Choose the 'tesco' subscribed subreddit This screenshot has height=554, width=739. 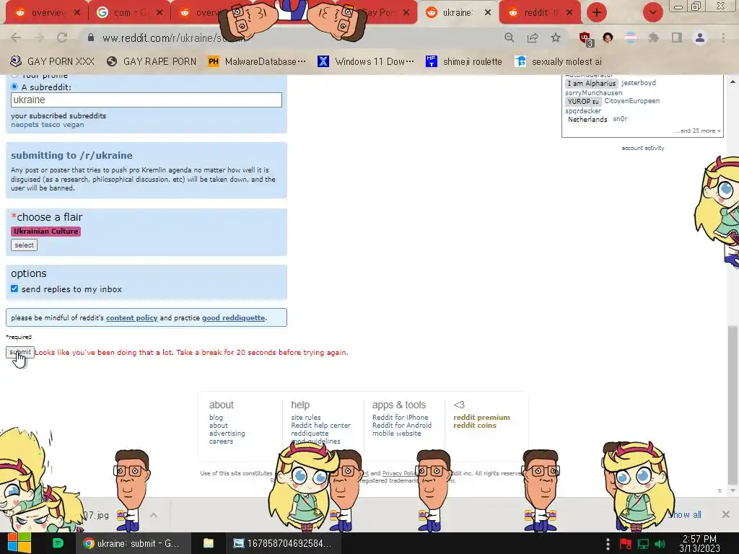click(x=51, y=125)
